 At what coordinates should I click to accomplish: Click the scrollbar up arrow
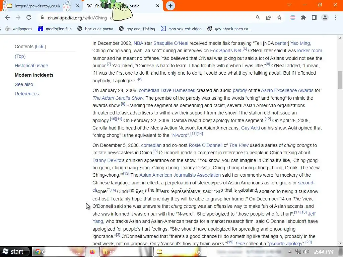[340, 37]
